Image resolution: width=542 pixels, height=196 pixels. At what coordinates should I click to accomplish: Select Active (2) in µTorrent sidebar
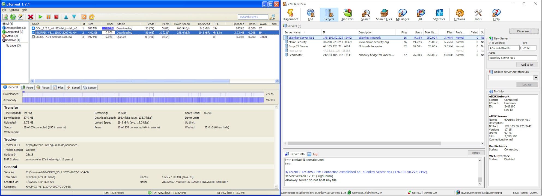[x=10, y=36]
